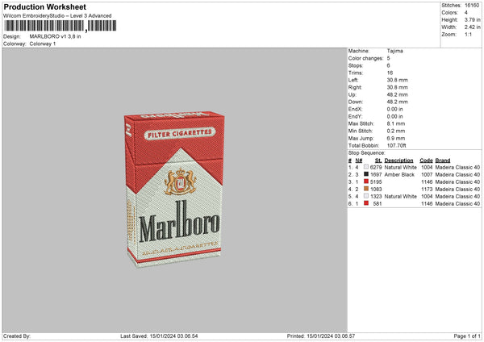Click the Zoom value '1:1'

pyautogui.click(x=468, y=35)
